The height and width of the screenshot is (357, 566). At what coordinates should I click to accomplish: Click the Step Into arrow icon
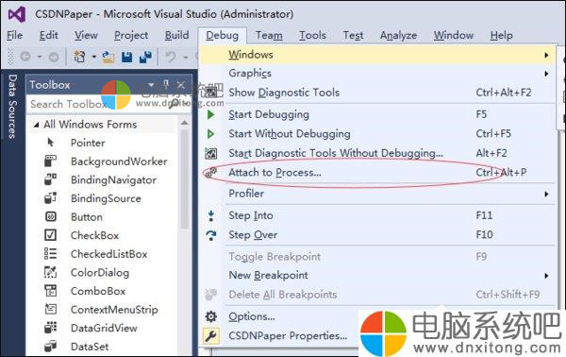point(211,215)
